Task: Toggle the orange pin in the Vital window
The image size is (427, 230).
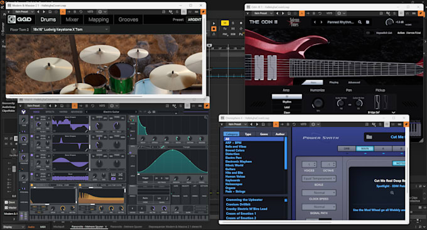Action: click(x=207, y=106)
